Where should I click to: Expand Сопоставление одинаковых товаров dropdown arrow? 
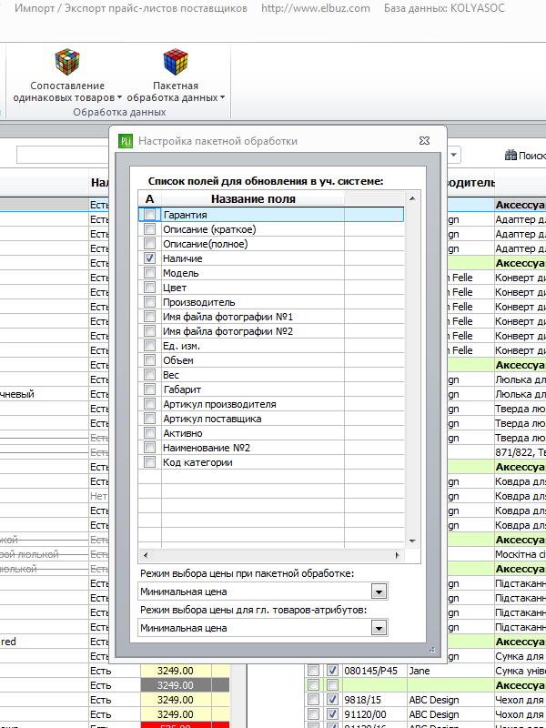pos(119,98)
